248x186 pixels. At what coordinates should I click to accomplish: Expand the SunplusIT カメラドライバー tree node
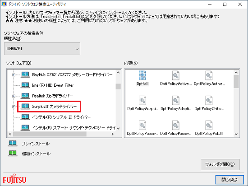(14, 107)
